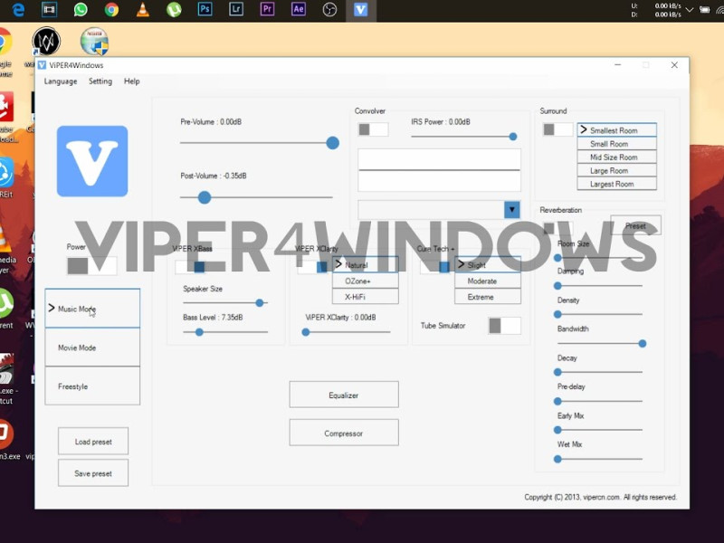Click the Convolver impulse response display box
724x543 pixels.
point(439,170)
